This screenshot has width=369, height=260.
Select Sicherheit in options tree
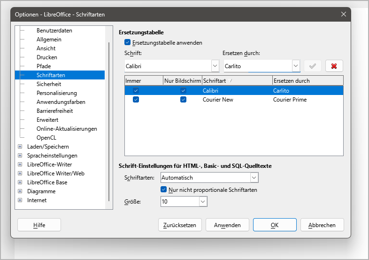pos(49,84)
